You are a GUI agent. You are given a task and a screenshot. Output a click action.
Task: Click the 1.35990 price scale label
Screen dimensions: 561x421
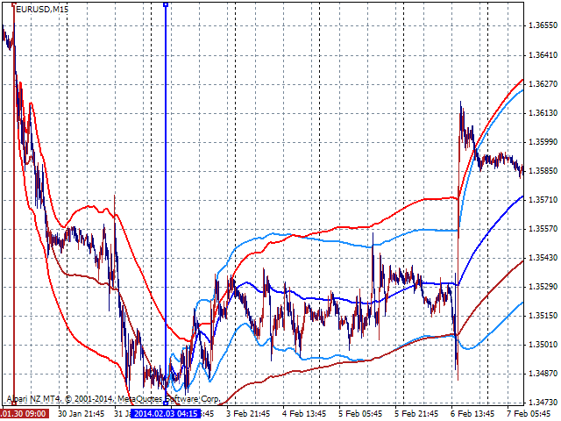pos(543,142)
